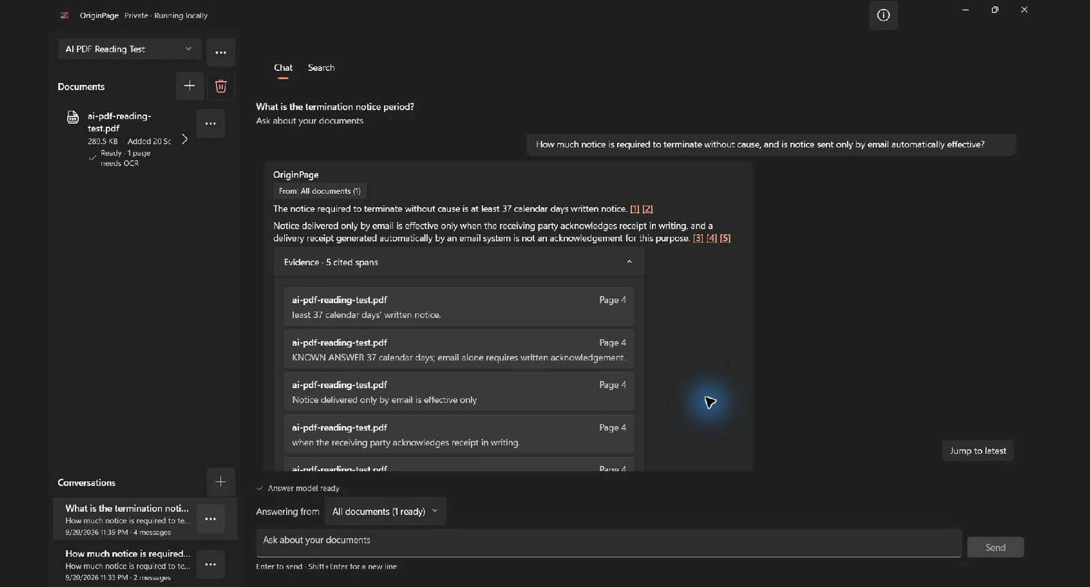Viewport: 1090px width, 587px height.
Task: Click the 'From: All documents (1)' tag
Action: pos(320,191)
